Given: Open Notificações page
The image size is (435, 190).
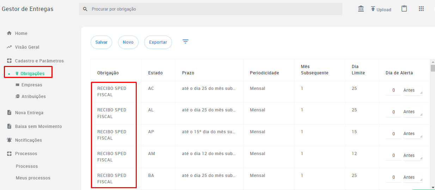Looking at the screenshot, I should 29,140.
